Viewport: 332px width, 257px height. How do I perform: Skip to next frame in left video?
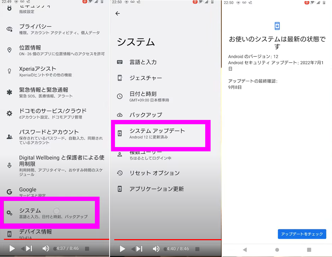pyautogui.click(x=29, y=248)
